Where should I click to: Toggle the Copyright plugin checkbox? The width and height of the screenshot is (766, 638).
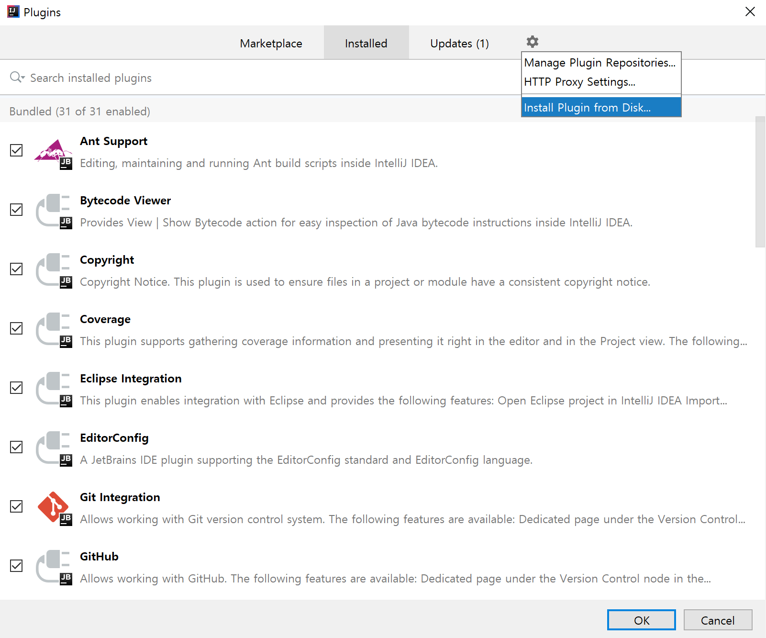(16, 269)
